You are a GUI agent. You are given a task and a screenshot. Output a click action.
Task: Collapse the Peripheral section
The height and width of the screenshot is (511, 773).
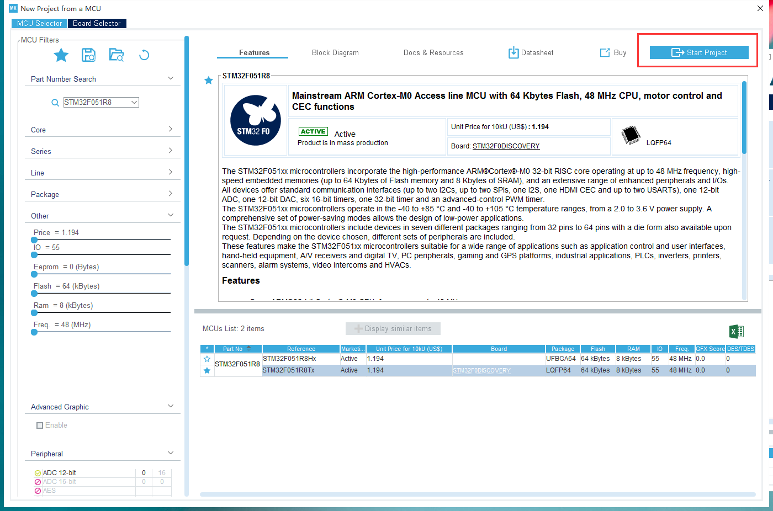pos(171,453)
